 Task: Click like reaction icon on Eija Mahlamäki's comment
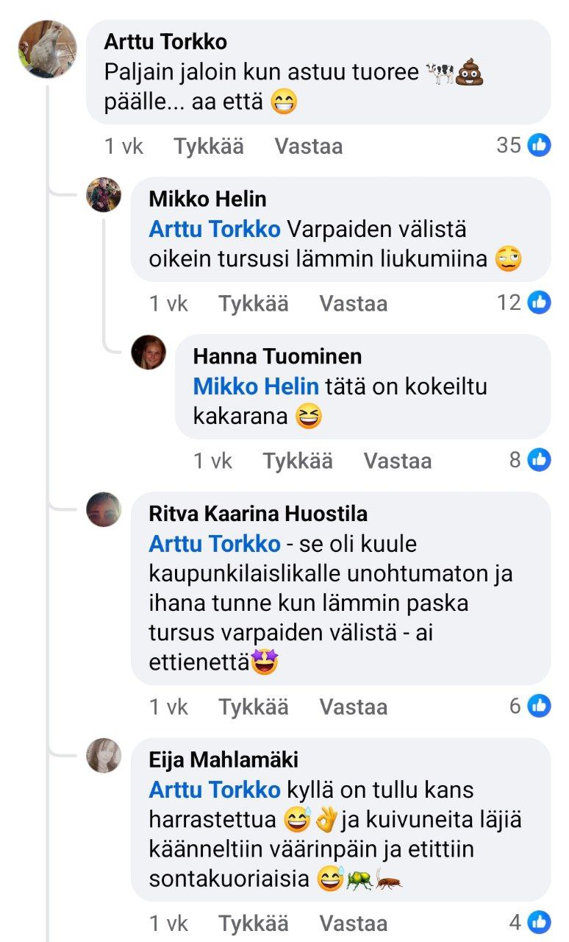[539, 921]
